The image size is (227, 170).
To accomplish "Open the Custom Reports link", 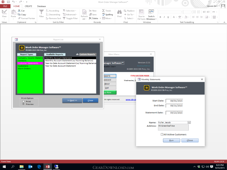I will click(87, 54).
